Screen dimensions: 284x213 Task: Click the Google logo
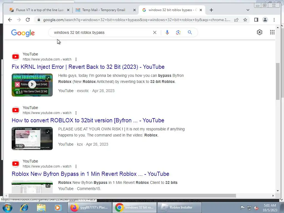[23, 33]
